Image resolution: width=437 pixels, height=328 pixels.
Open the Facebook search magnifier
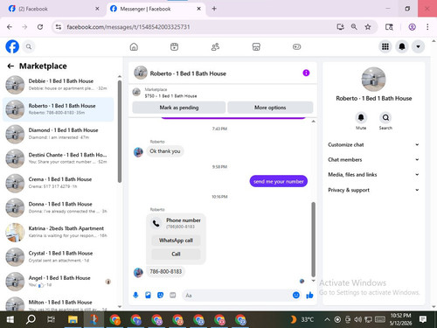point(29,46)
